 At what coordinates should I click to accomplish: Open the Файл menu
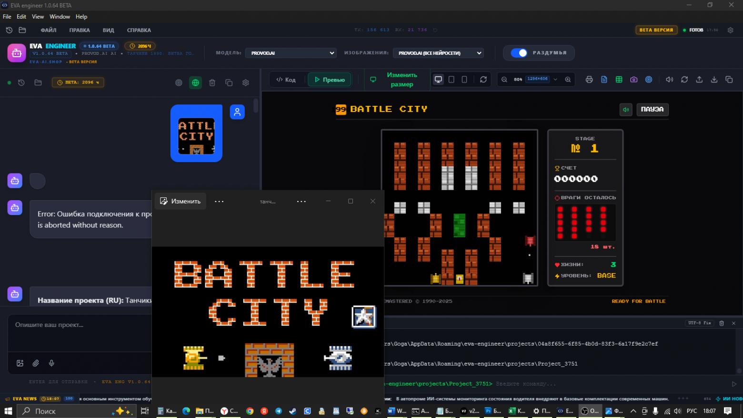coord(49,30)
